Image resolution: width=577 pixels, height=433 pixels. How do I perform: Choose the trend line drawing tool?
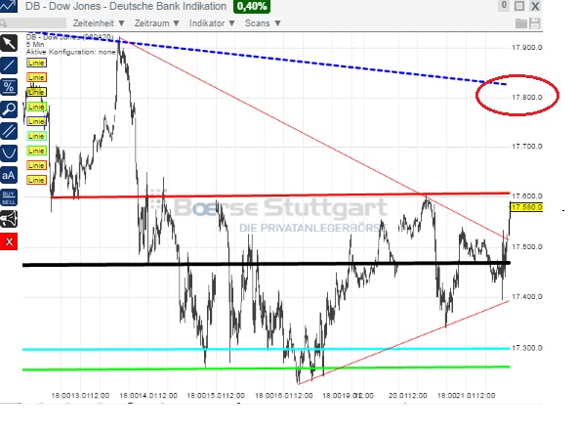(9, 65)
